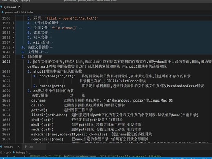Expand folded section at line 1592
The image size is (212, 159).
[x=13, y=47]
